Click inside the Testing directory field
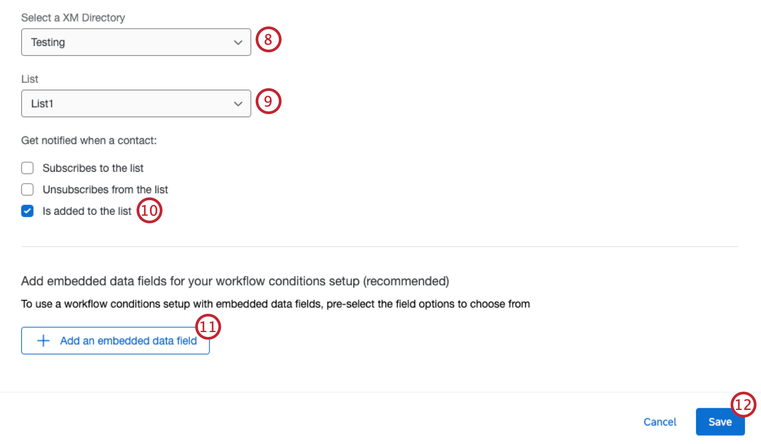The image size is (761, 444). [112, 42]
